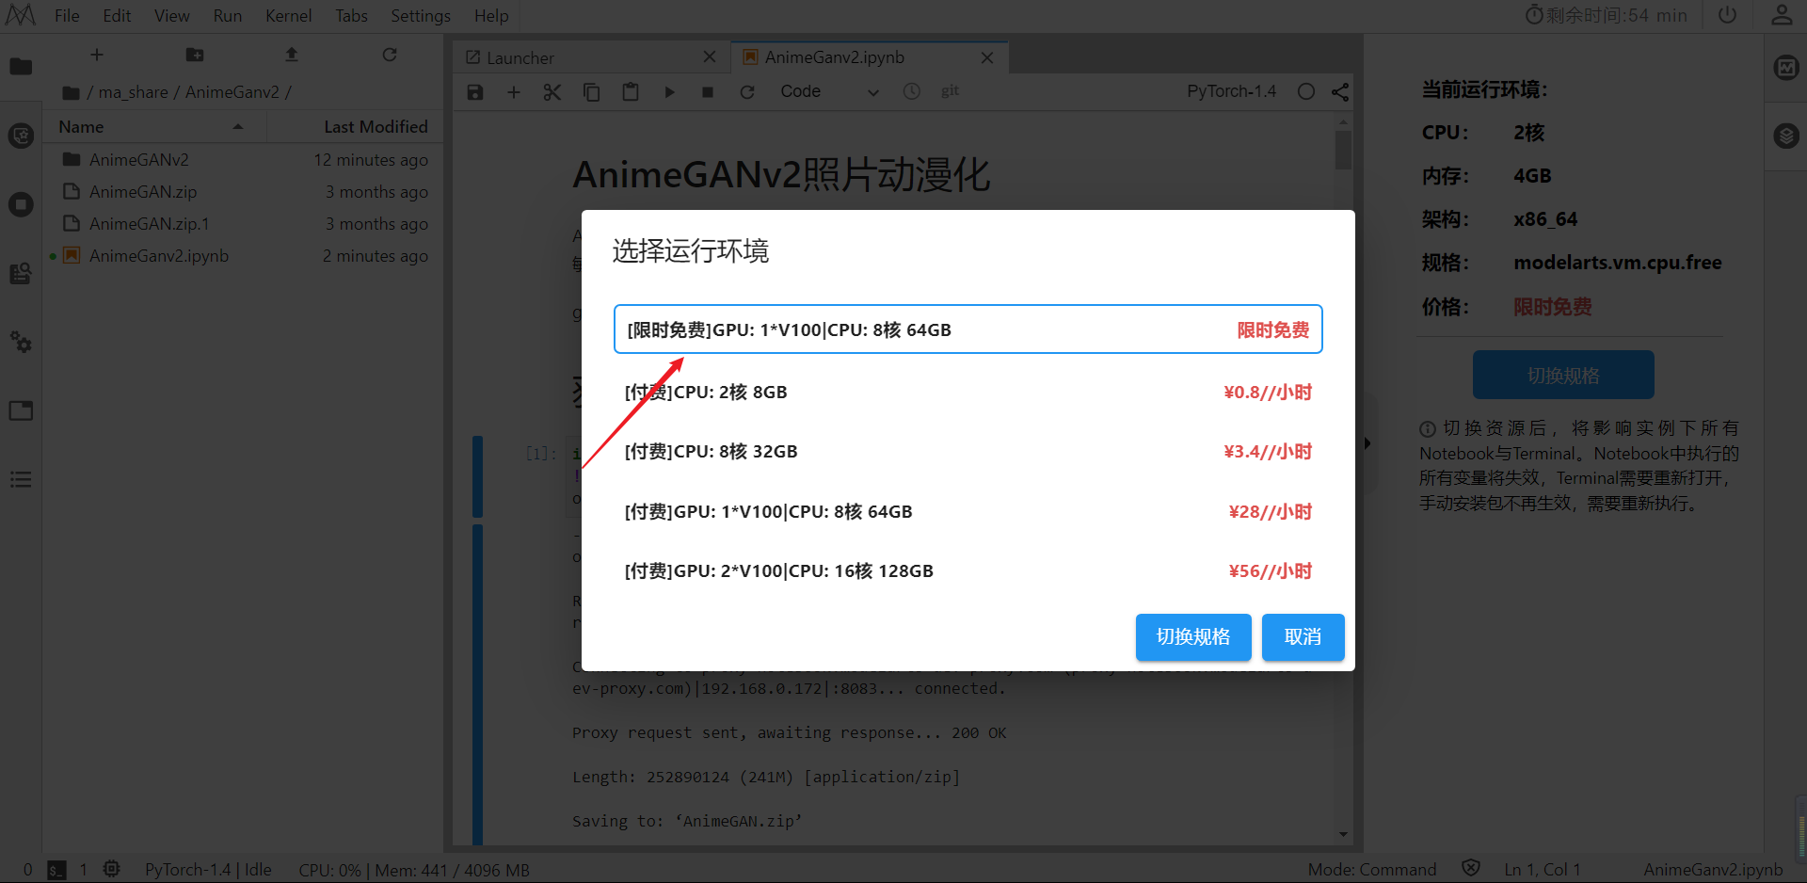Close the Launcher tab
1807x883 pixels.
[x=710, y=57]
